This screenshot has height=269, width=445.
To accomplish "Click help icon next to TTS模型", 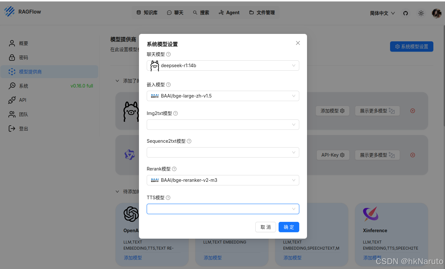I will pyautogui.click(x=168, y=198).
